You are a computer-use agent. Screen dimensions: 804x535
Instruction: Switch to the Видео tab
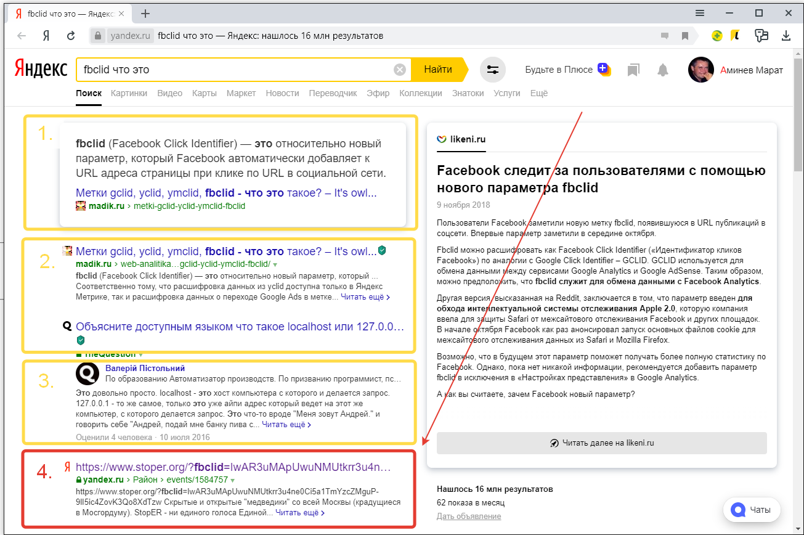pyautogui.click(x=170, y=93)
